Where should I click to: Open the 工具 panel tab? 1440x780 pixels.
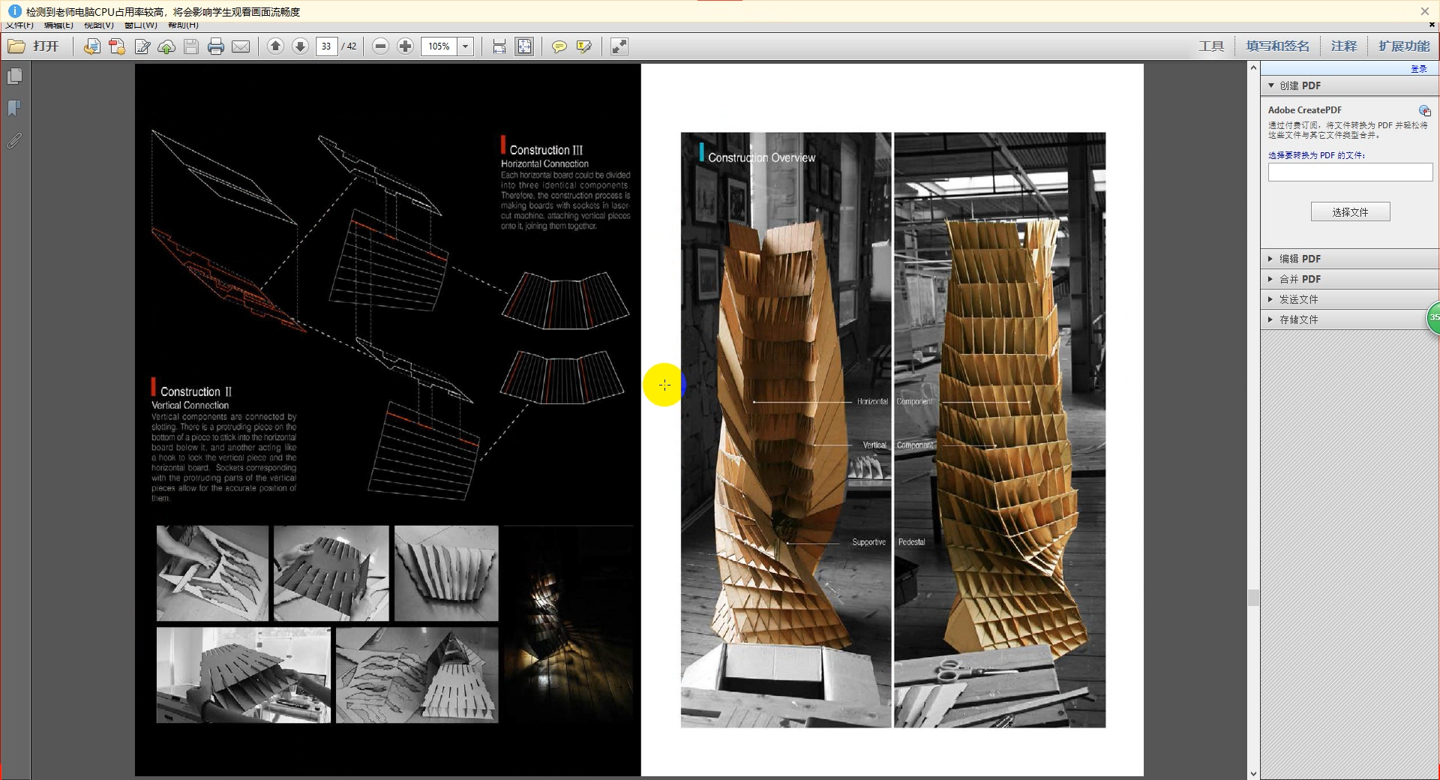pos(1210,46)
